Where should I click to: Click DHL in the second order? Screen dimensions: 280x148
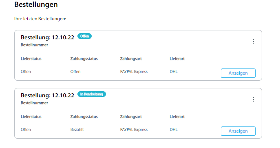[173, 129]
